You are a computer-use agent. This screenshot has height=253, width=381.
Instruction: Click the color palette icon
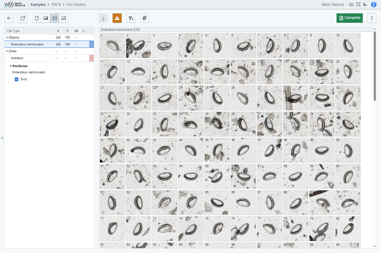click(x=145, y=18)
